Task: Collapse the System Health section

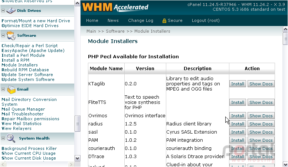Action: [x=3, y=138]
